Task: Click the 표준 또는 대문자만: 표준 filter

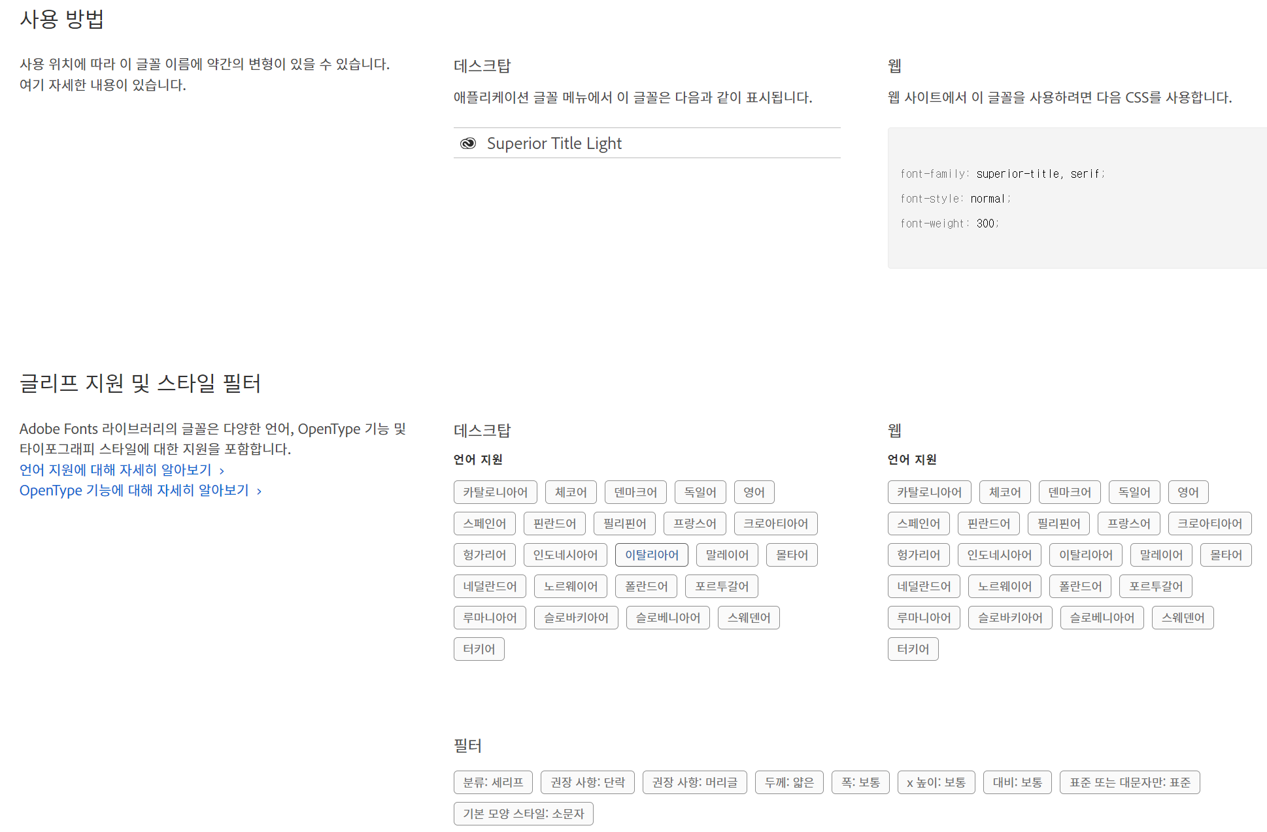Action: click(1129, 782)
